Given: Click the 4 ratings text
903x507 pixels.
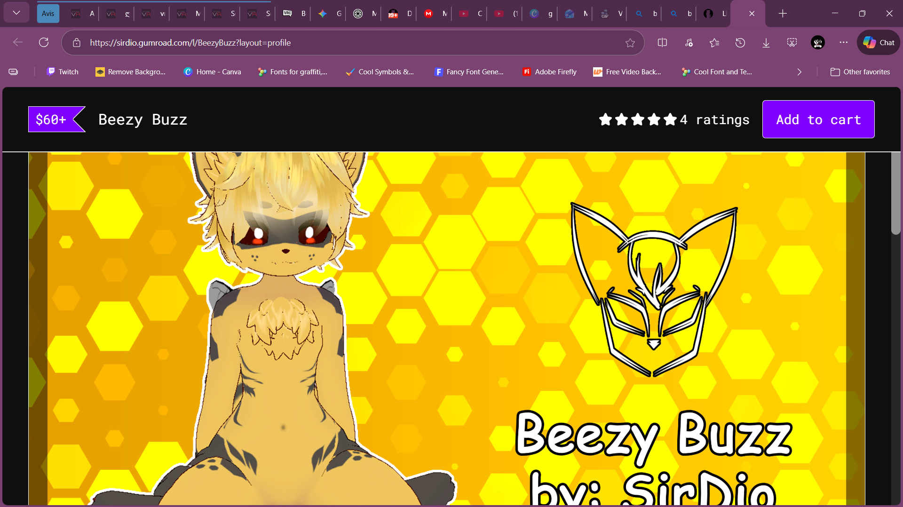Looking at the screenshot, I should coord(714,119).
